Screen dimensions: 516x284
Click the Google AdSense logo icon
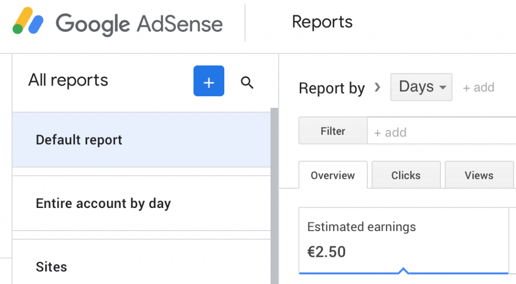(x=28, y=21)
